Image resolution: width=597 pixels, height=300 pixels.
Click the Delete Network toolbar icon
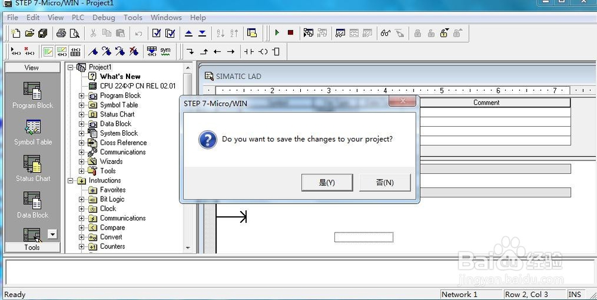[x=29, y=51]
